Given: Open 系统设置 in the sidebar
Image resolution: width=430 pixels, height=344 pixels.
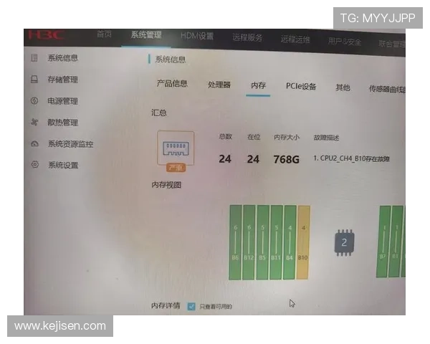Looking at the screenshot, I should [x=63, y=165].
